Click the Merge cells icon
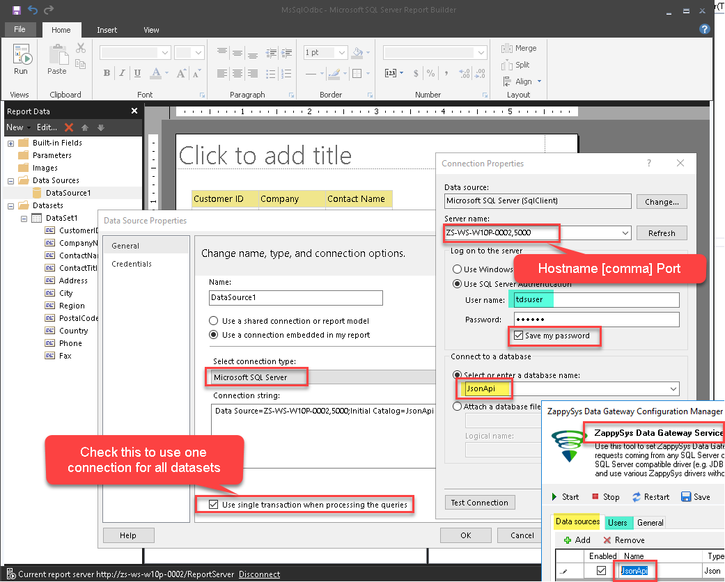Image resolution: width=725 pixels, height=582 pixels. [519, 48]
